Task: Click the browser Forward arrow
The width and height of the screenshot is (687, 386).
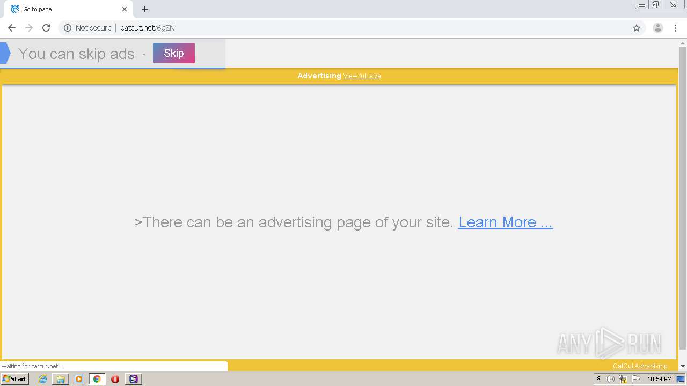Action: [x=29, y=28]
